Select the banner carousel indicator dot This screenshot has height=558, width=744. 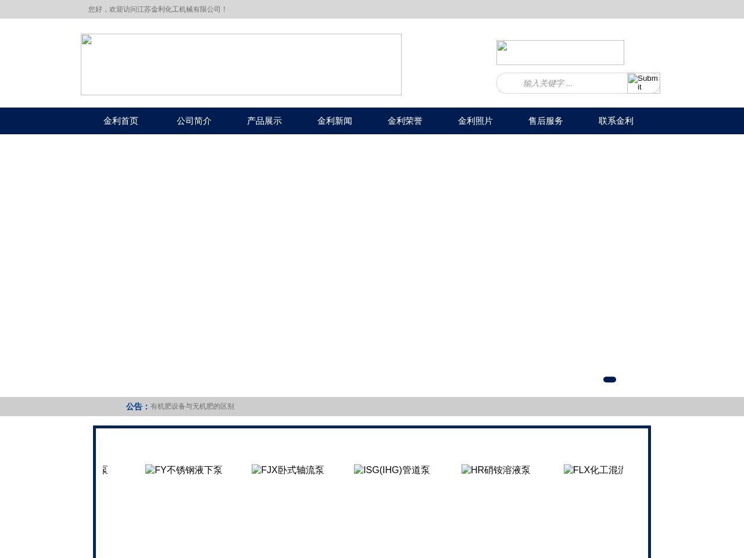coord(609,380)
